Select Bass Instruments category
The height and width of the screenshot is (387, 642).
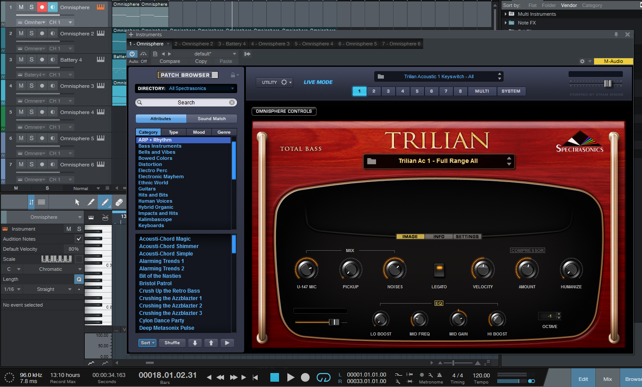160,146
